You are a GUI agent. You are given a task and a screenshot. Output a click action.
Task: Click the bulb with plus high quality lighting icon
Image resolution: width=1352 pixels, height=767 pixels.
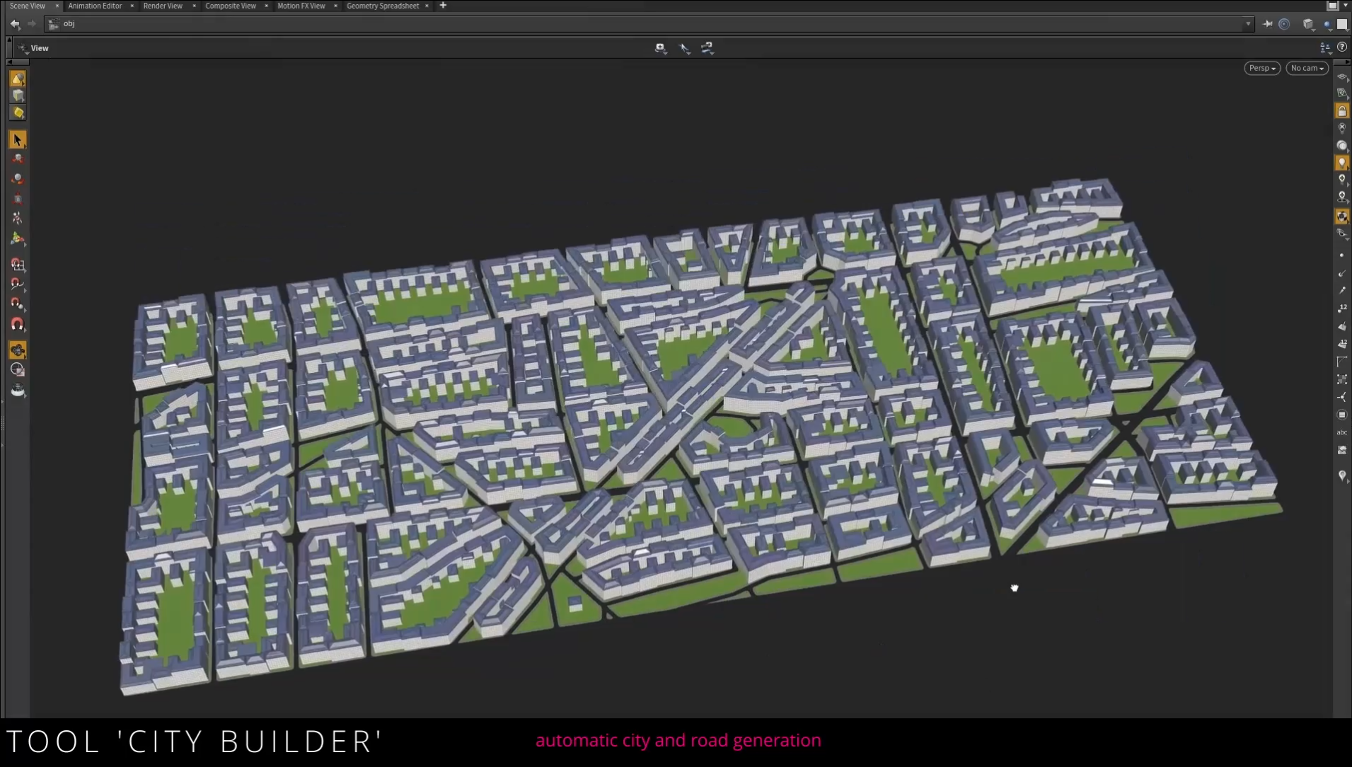1342,180
